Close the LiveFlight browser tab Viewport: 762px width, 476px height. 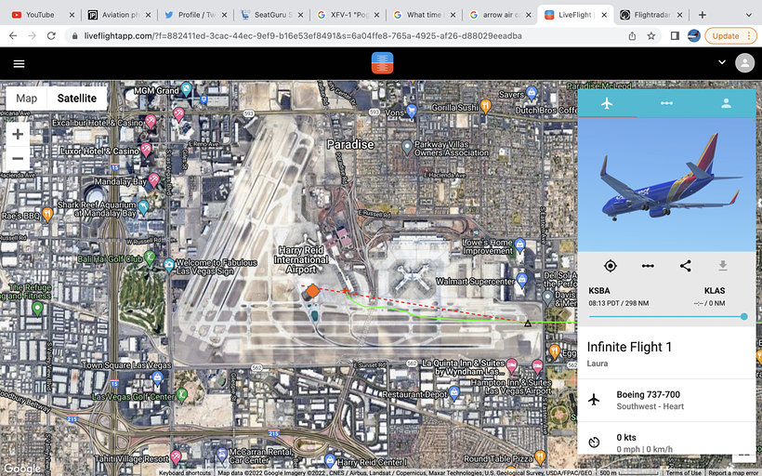tap(604, 15)
